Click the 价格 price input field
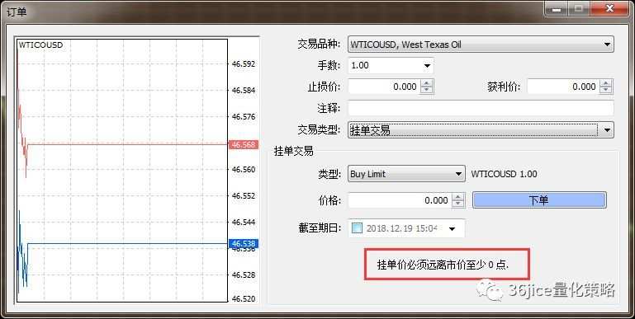635x319 pixels. pos(400,200)
